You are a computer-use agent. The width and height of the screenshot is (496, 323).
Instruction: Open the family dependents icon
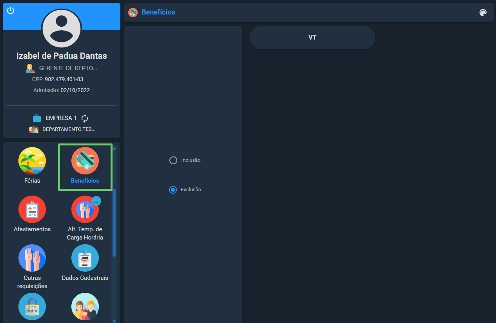[x=85, y=307]
